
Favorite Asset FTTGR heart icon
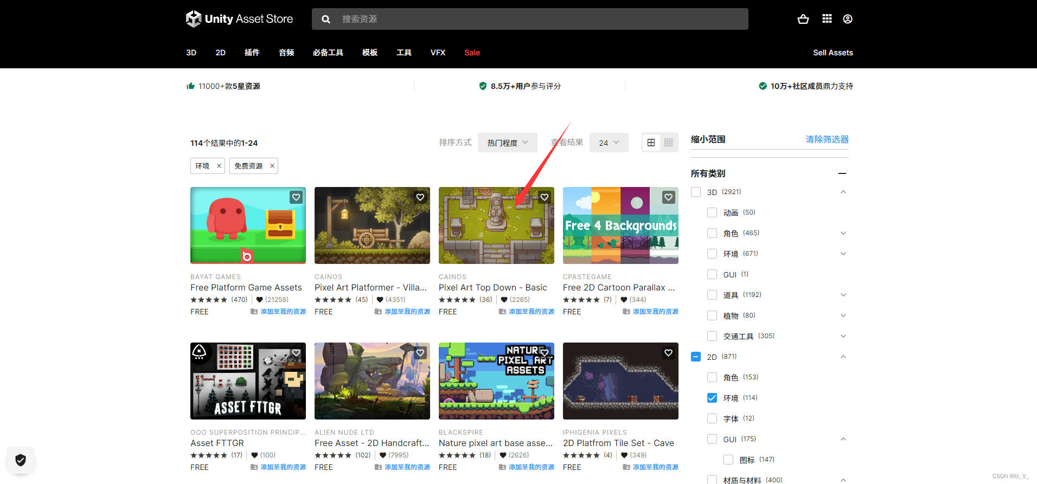(x=296, y=353)
